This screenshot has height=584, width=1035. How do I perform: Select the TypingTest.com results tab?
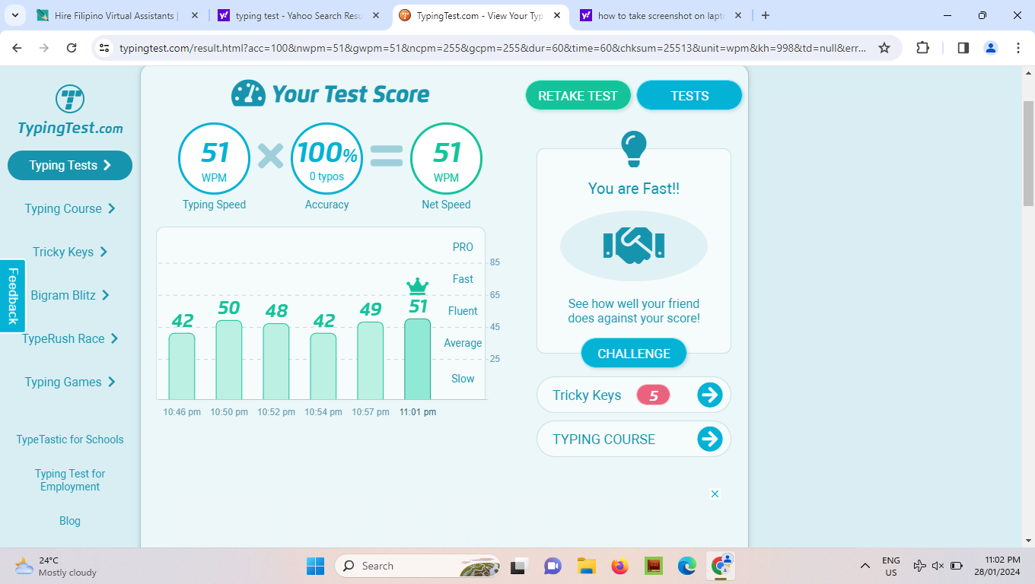(x=479, y=15)
